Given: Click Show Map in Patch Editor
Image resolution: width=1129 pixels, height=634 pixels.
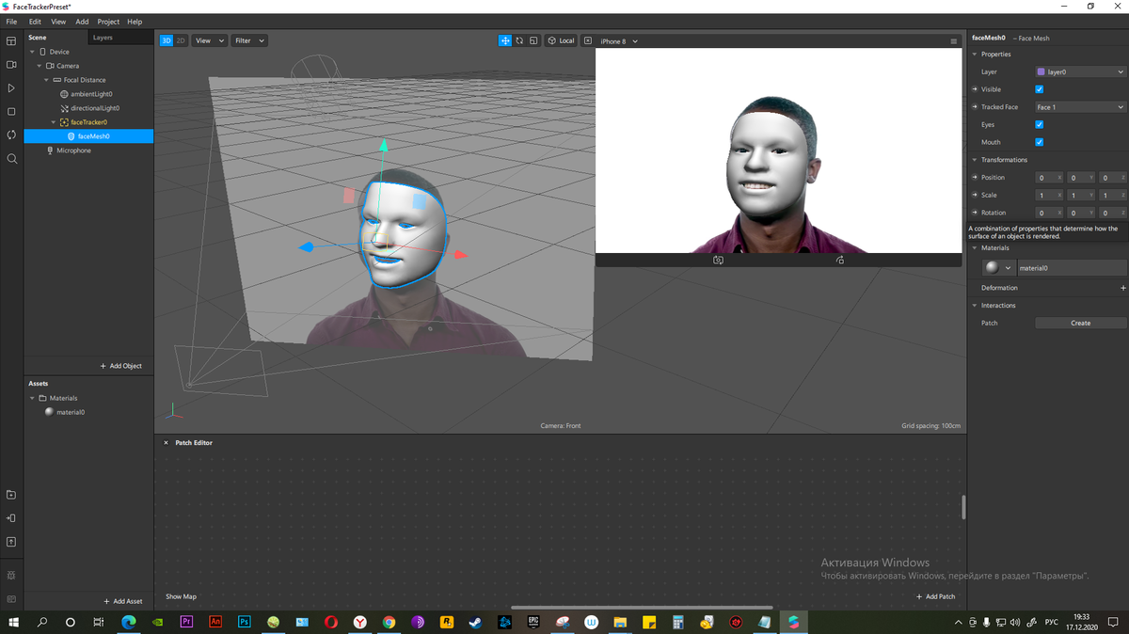Looking at the screenshot, I should (181, 596).
